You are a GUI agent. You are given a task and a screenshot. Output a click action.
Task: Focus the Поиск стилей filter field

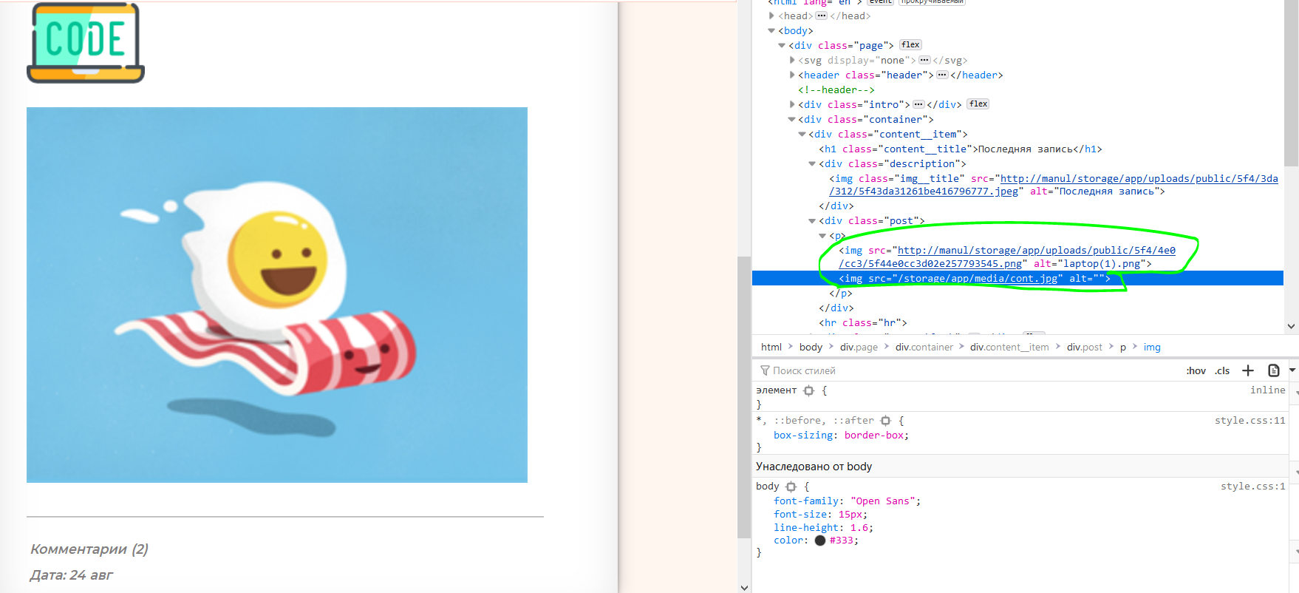coord(968,370)
